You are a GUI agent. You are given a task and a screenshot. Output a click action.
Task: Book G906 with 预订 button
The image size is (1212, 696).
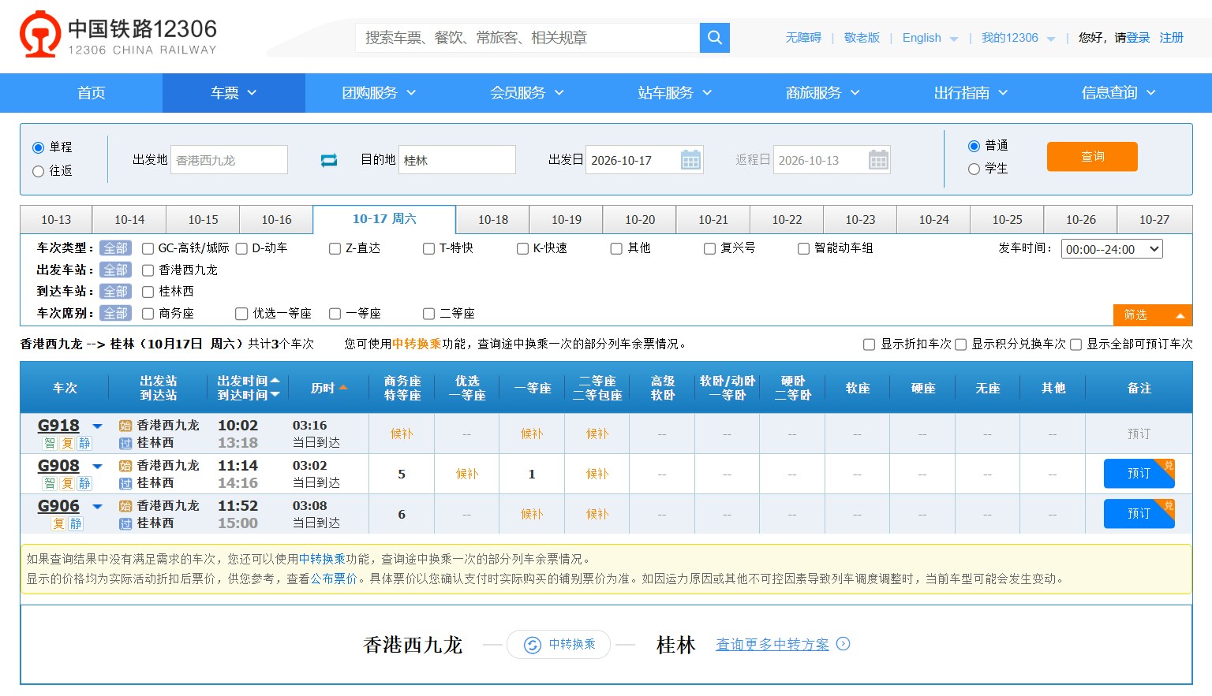click(x=1139, y=514)
